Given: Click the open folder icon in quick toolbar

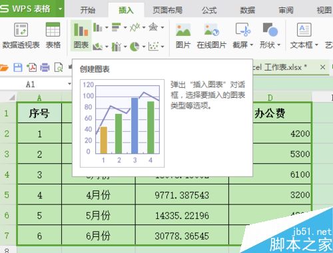Looking at the screenshot, I should point(4,67).
